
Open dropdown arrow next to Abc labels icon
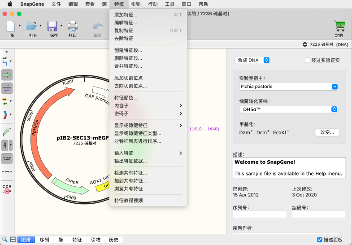tap(11, 145)
